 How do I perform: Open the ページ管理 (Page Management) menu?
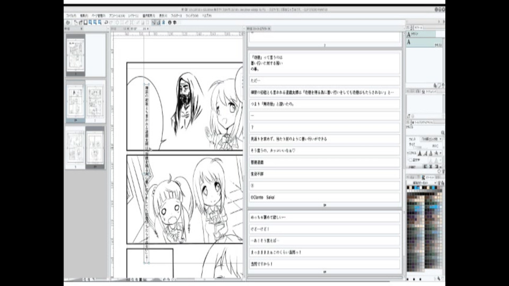[x=99, y=15]
